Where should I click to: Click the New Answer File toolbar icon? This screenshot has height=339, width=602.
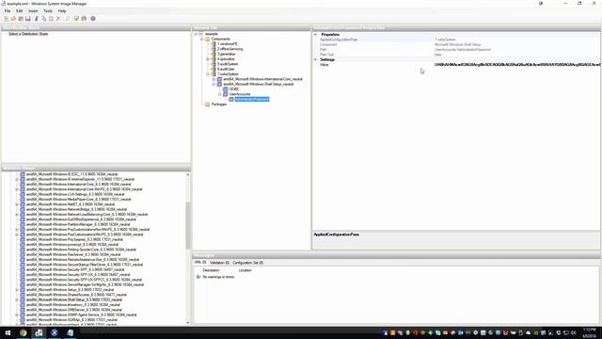[x=6, y=19]
